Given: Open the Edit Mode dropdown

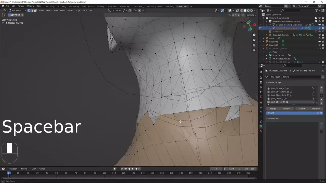Looking at the screenshot, I should (x=17, y=10).
